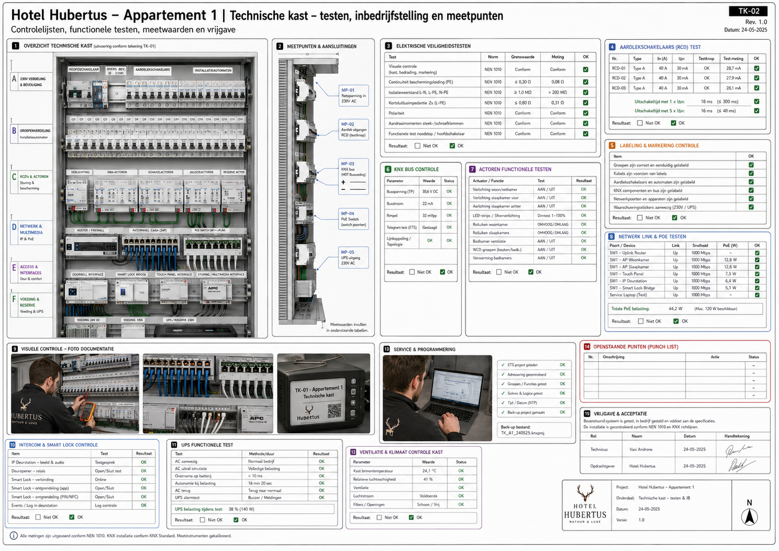This screenshot has width=779, height=551.
Task: Select the MP-03 KNX bus callout
Action: (x=355, y=177)
